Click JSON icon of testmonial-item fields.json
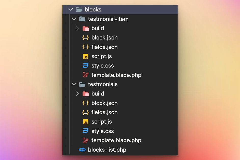 (86, 47)
